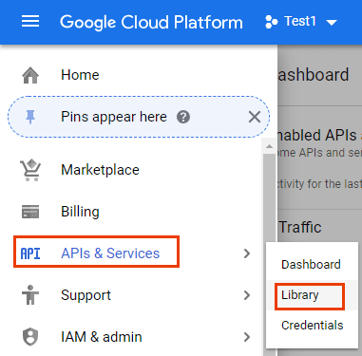
Task: Choose Credentials in the submenu
Action: click(x=313, y=326)
